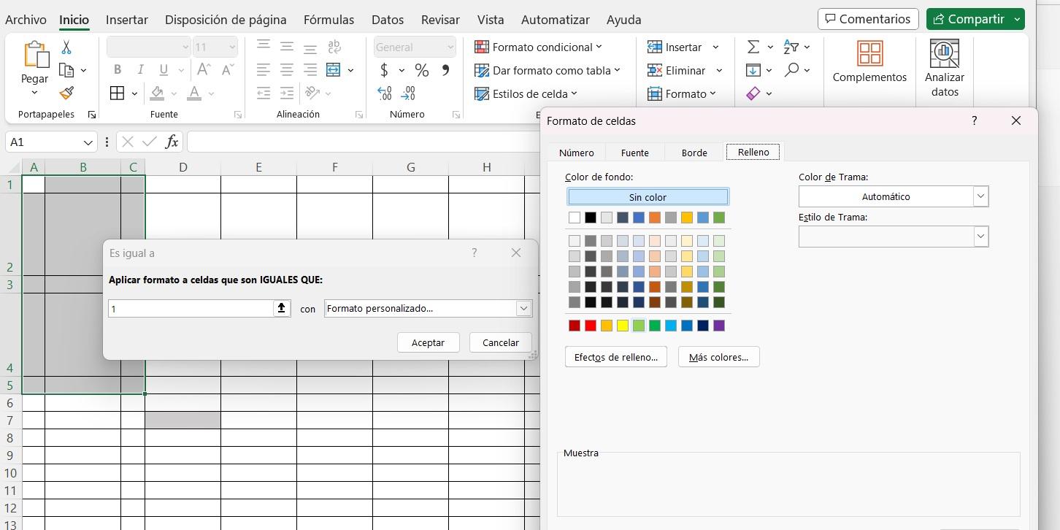Click the Ajustar texto wrap icon

[334, 47]
